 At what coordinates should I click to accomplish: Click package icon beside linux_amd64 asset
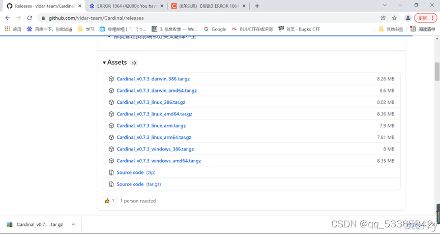[x=111, y=114]
